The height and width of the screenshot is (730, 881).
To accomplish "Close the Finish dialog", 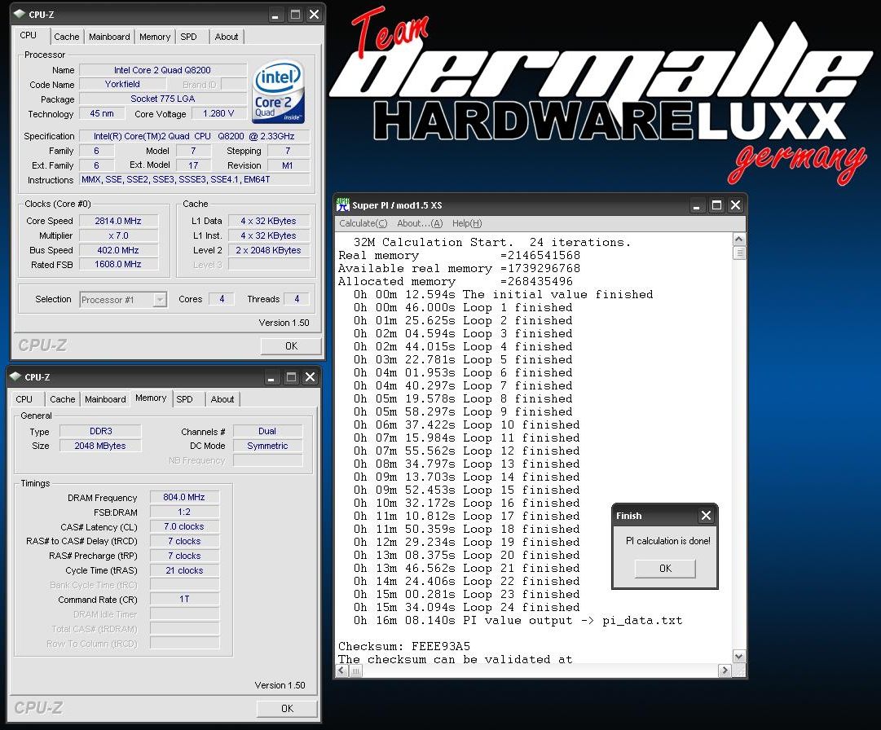I will coord(707,516).
